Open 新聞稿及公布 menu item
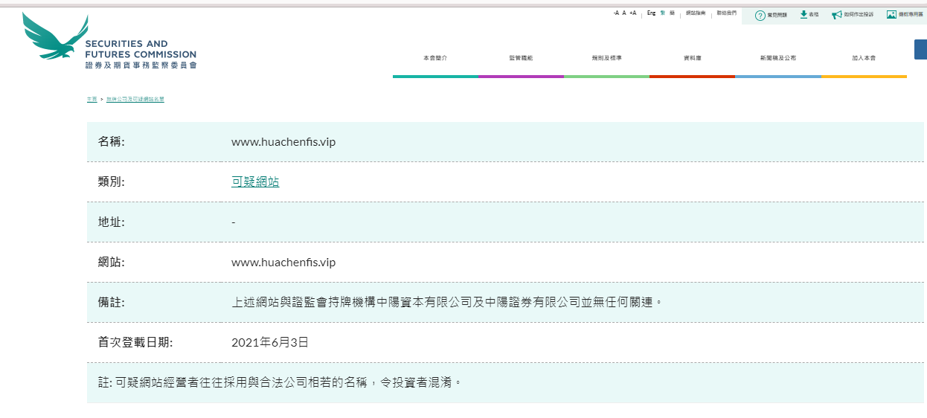927x418 pixels. (x=777, y=58)
